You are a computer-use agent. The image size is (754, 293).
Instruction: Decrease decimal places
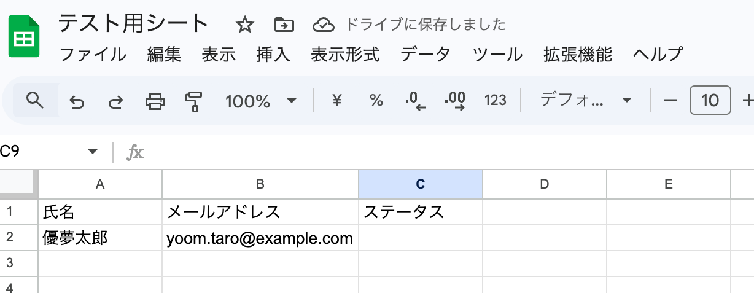[x=416, y=101]
